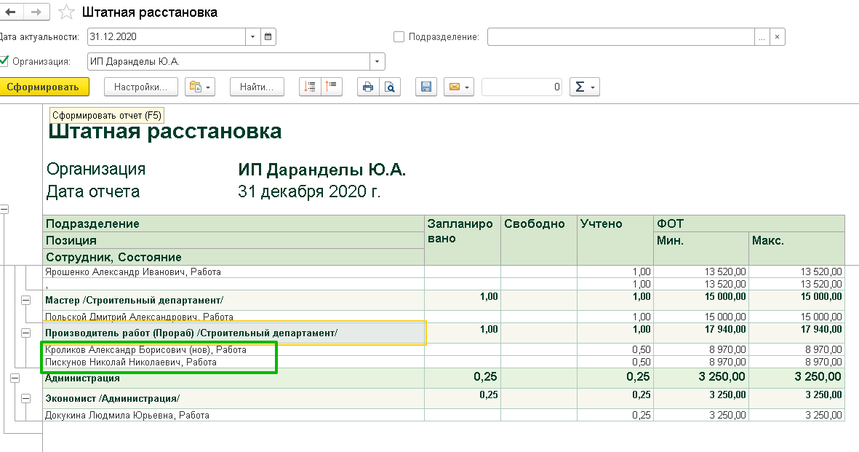The image size is (859, 452).
Task: Open the Sigma sum function dropdown
Action: [x=585, y=87]
